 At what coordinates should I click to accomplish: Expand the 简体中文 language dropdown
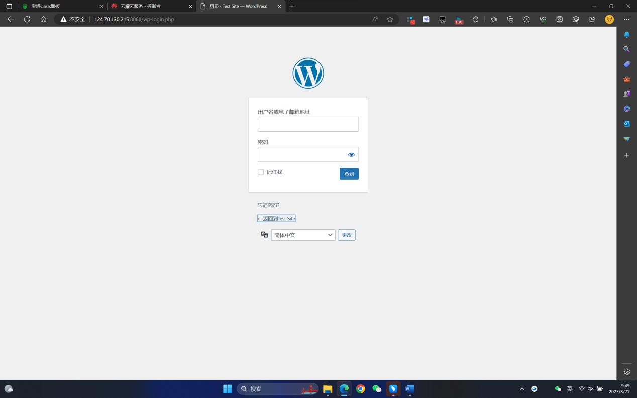tap(303, 235)
